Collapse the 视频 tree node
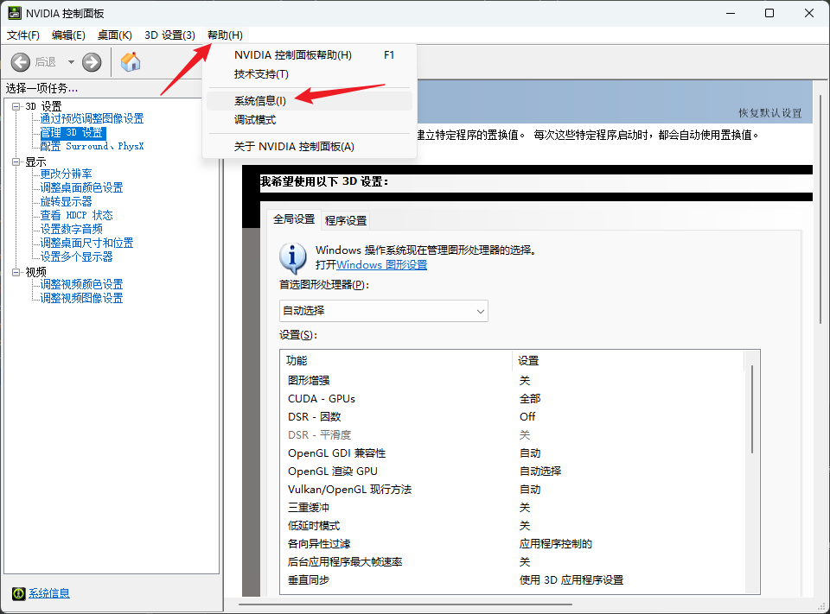 (16, 272)
